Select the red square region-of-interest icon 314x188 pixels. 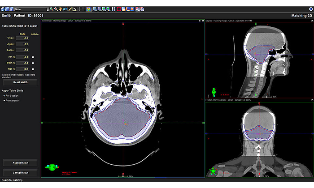click(x=119, y=9)
